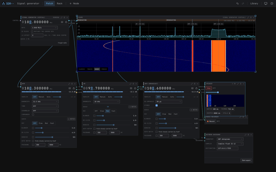Click Destination field 127.0.0.1:7355
The image size is (276, 172).
(227, 148)
